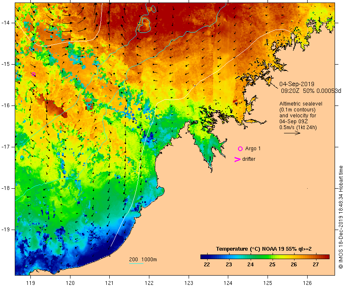Viewport: 346px width, 287px height.
Task: Click the 121 longitude axis label
Action: tap(109, 283)
